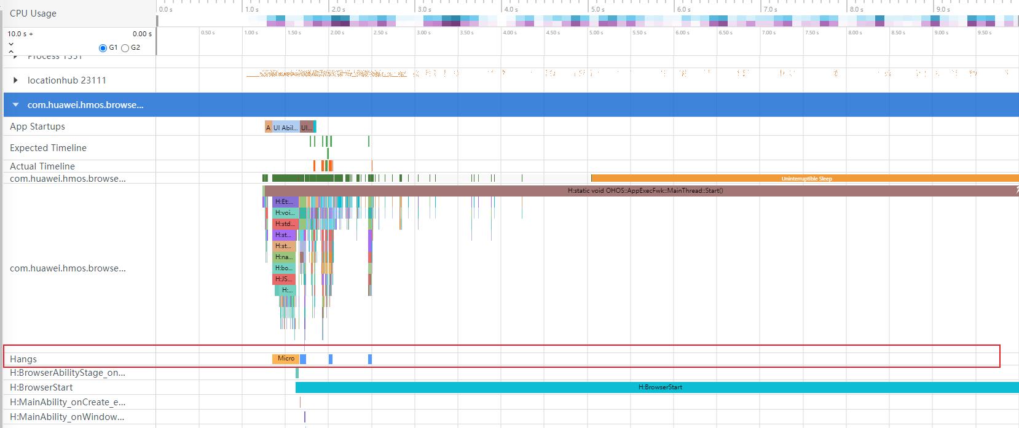Click the H:BrowserStart track label
The image size is (1019, 428).
tap(41, 387)
